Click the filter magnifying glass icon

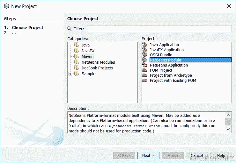click(x=70, y=29)
